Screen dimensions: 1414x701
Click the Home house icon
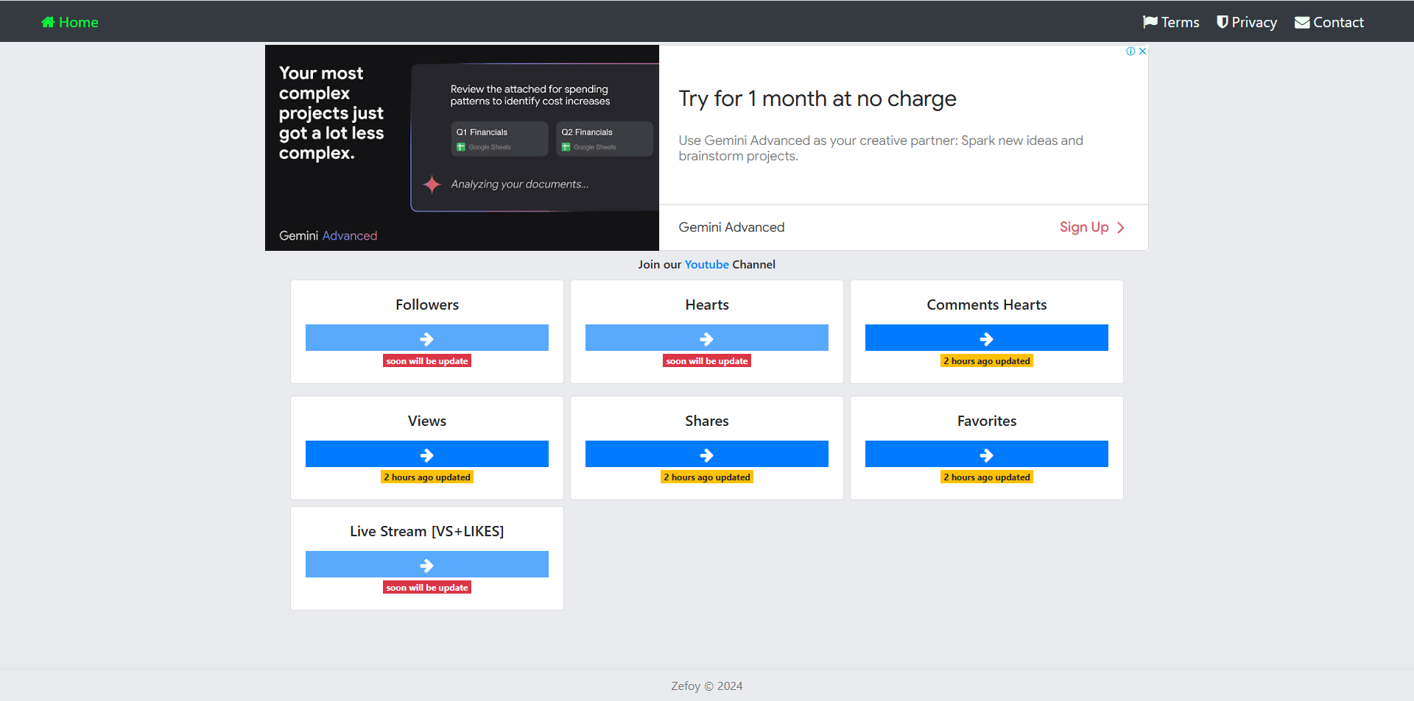[x=48, y=22]
